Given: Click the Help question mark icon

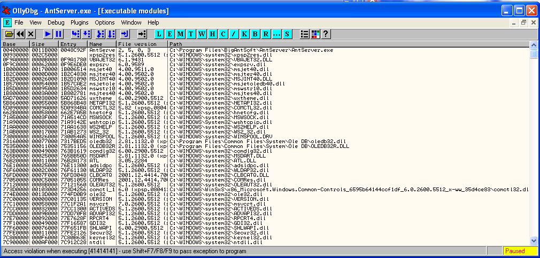Looking at the screenshot, I should [x=326, y=34].
